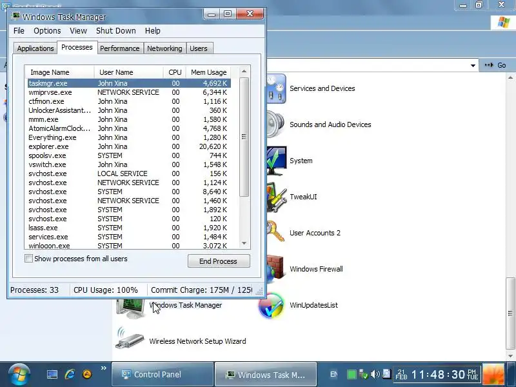This screenshot has width=516, height=387.
Task: Open the TweakUI icon
Action: click(x=277, y=197)
